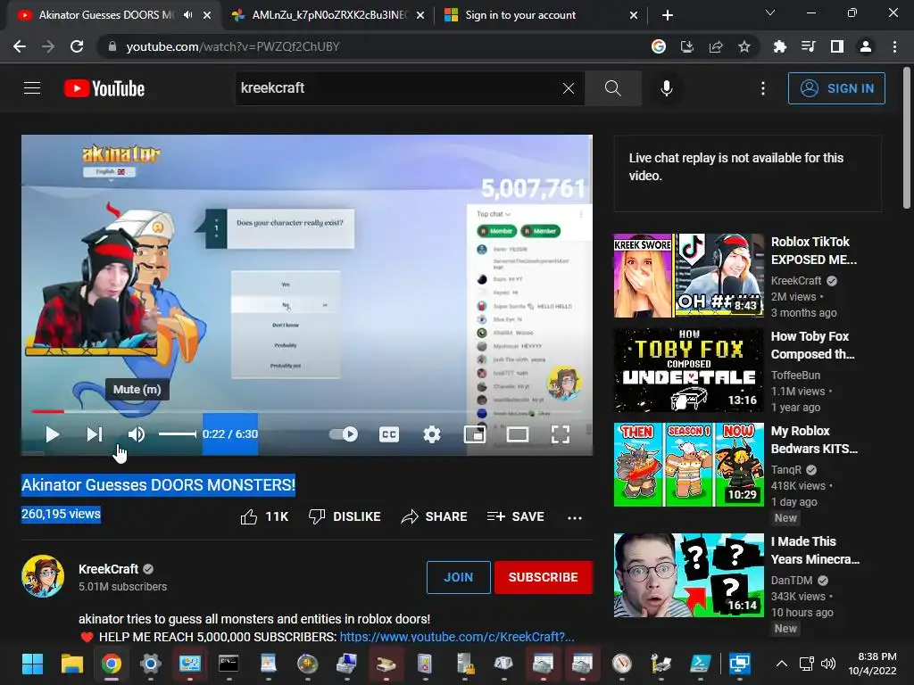
Task: Click the address bar URL
Action: [233, 46]
